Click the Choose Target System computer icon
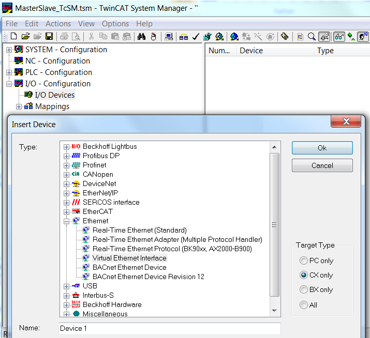Screen dimensions: 370x338 [x=169, y=37]
